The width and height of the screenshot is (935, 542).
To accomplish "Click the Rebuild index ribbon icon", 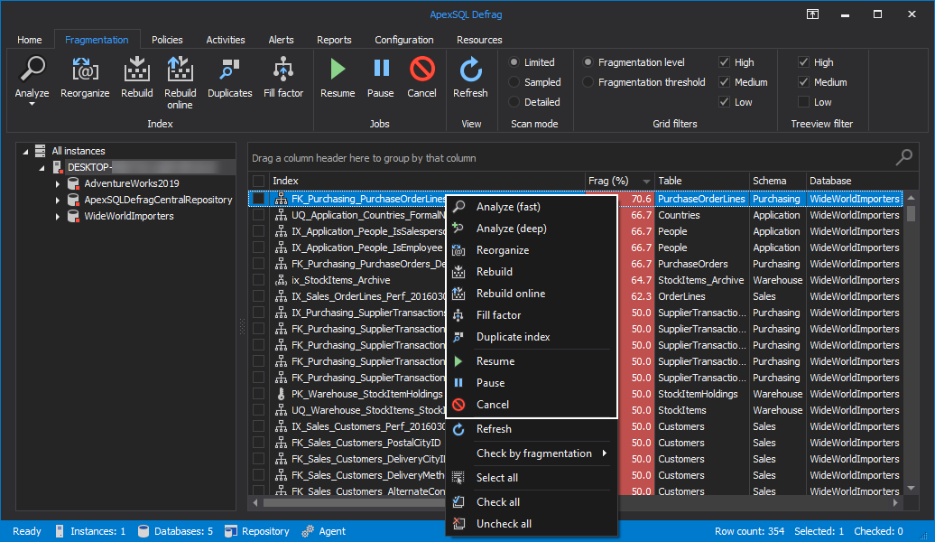I will 136,70.
